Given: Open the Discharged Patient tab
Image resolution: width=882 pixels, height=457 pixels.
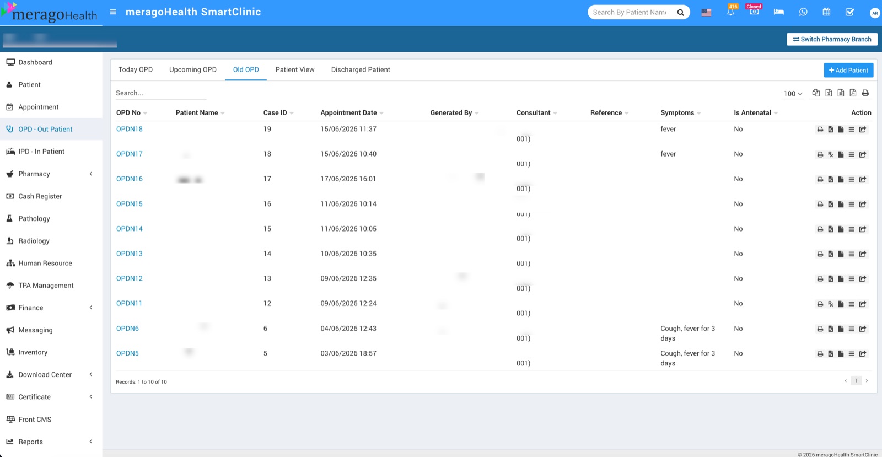Looking at the screenshot, I should coord(361,69).
